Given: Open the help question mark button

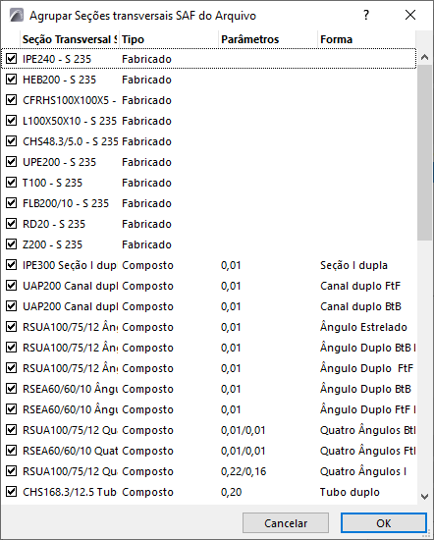Looking at the screenshot, I should [x=366, y=15].
